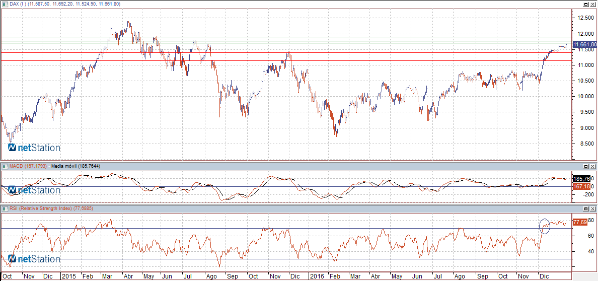
Task: Close the MACD indicator panel
Action: 593,166
